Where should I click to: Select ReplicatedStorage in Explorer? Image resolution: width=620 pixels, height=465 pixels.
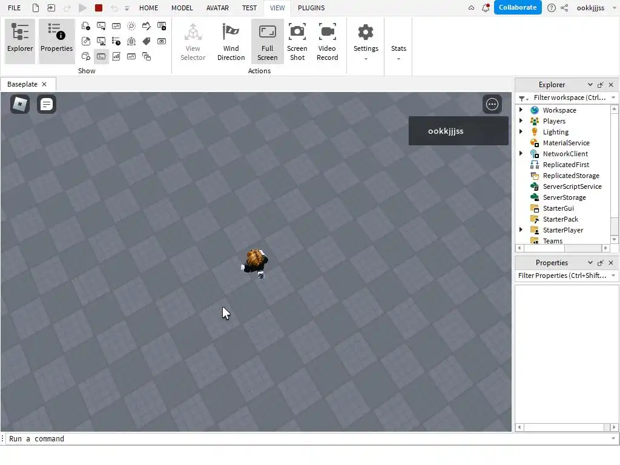570,175
